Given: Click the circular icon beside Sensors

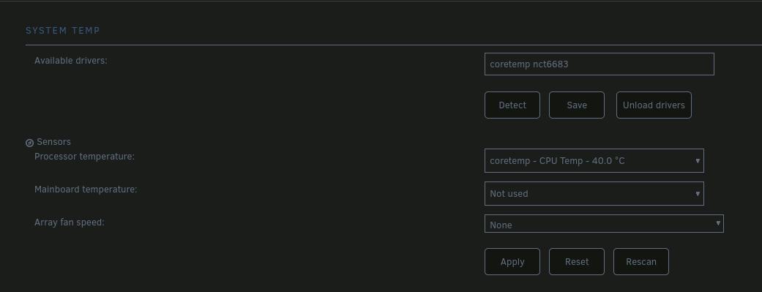Looking at the screenshot, I should [29, 143].
